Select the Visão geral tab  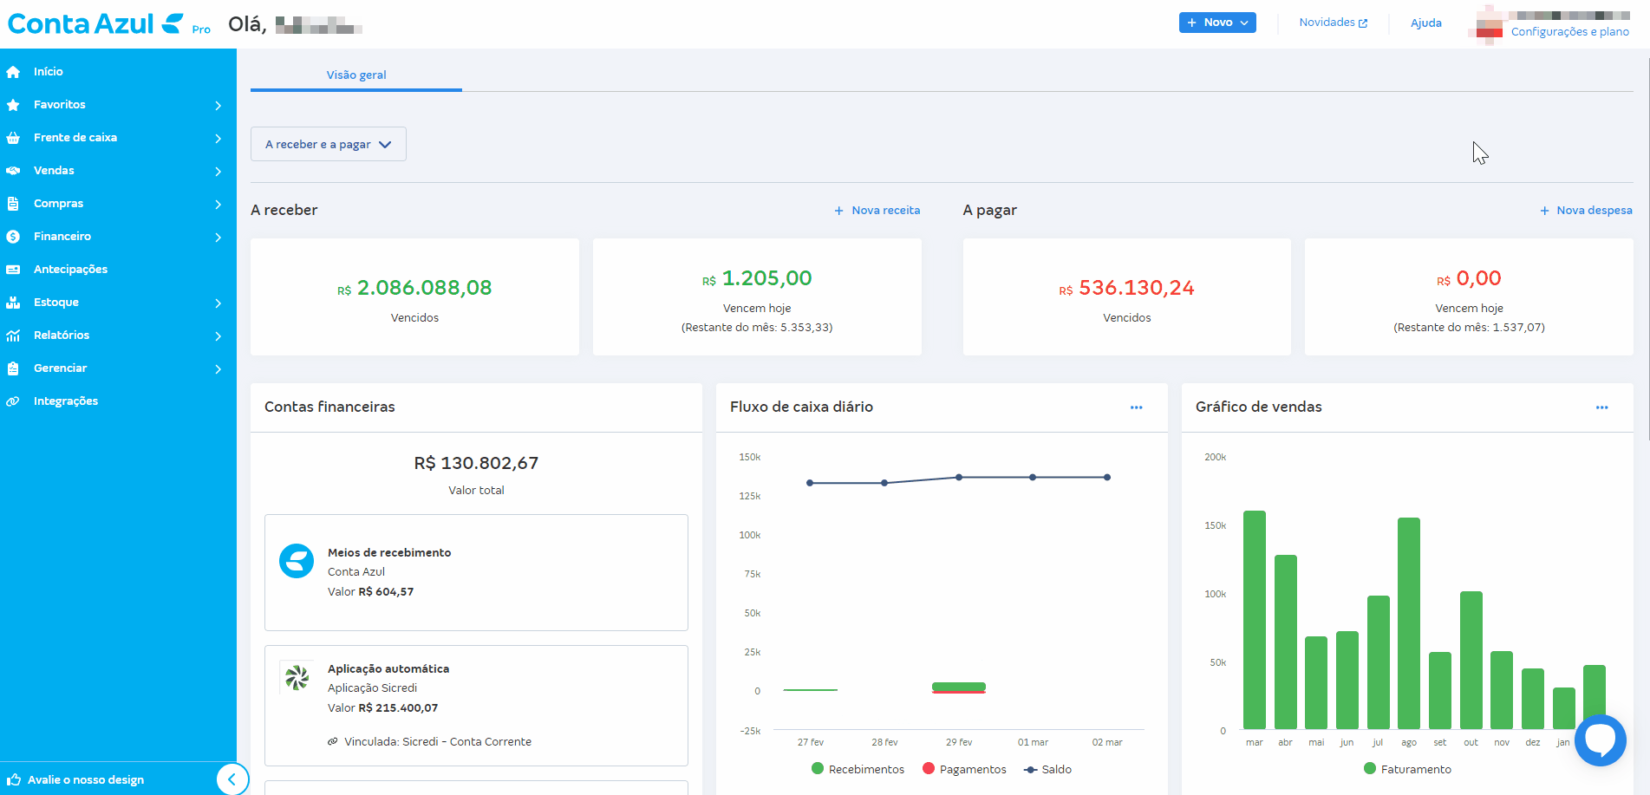point(356,75)
